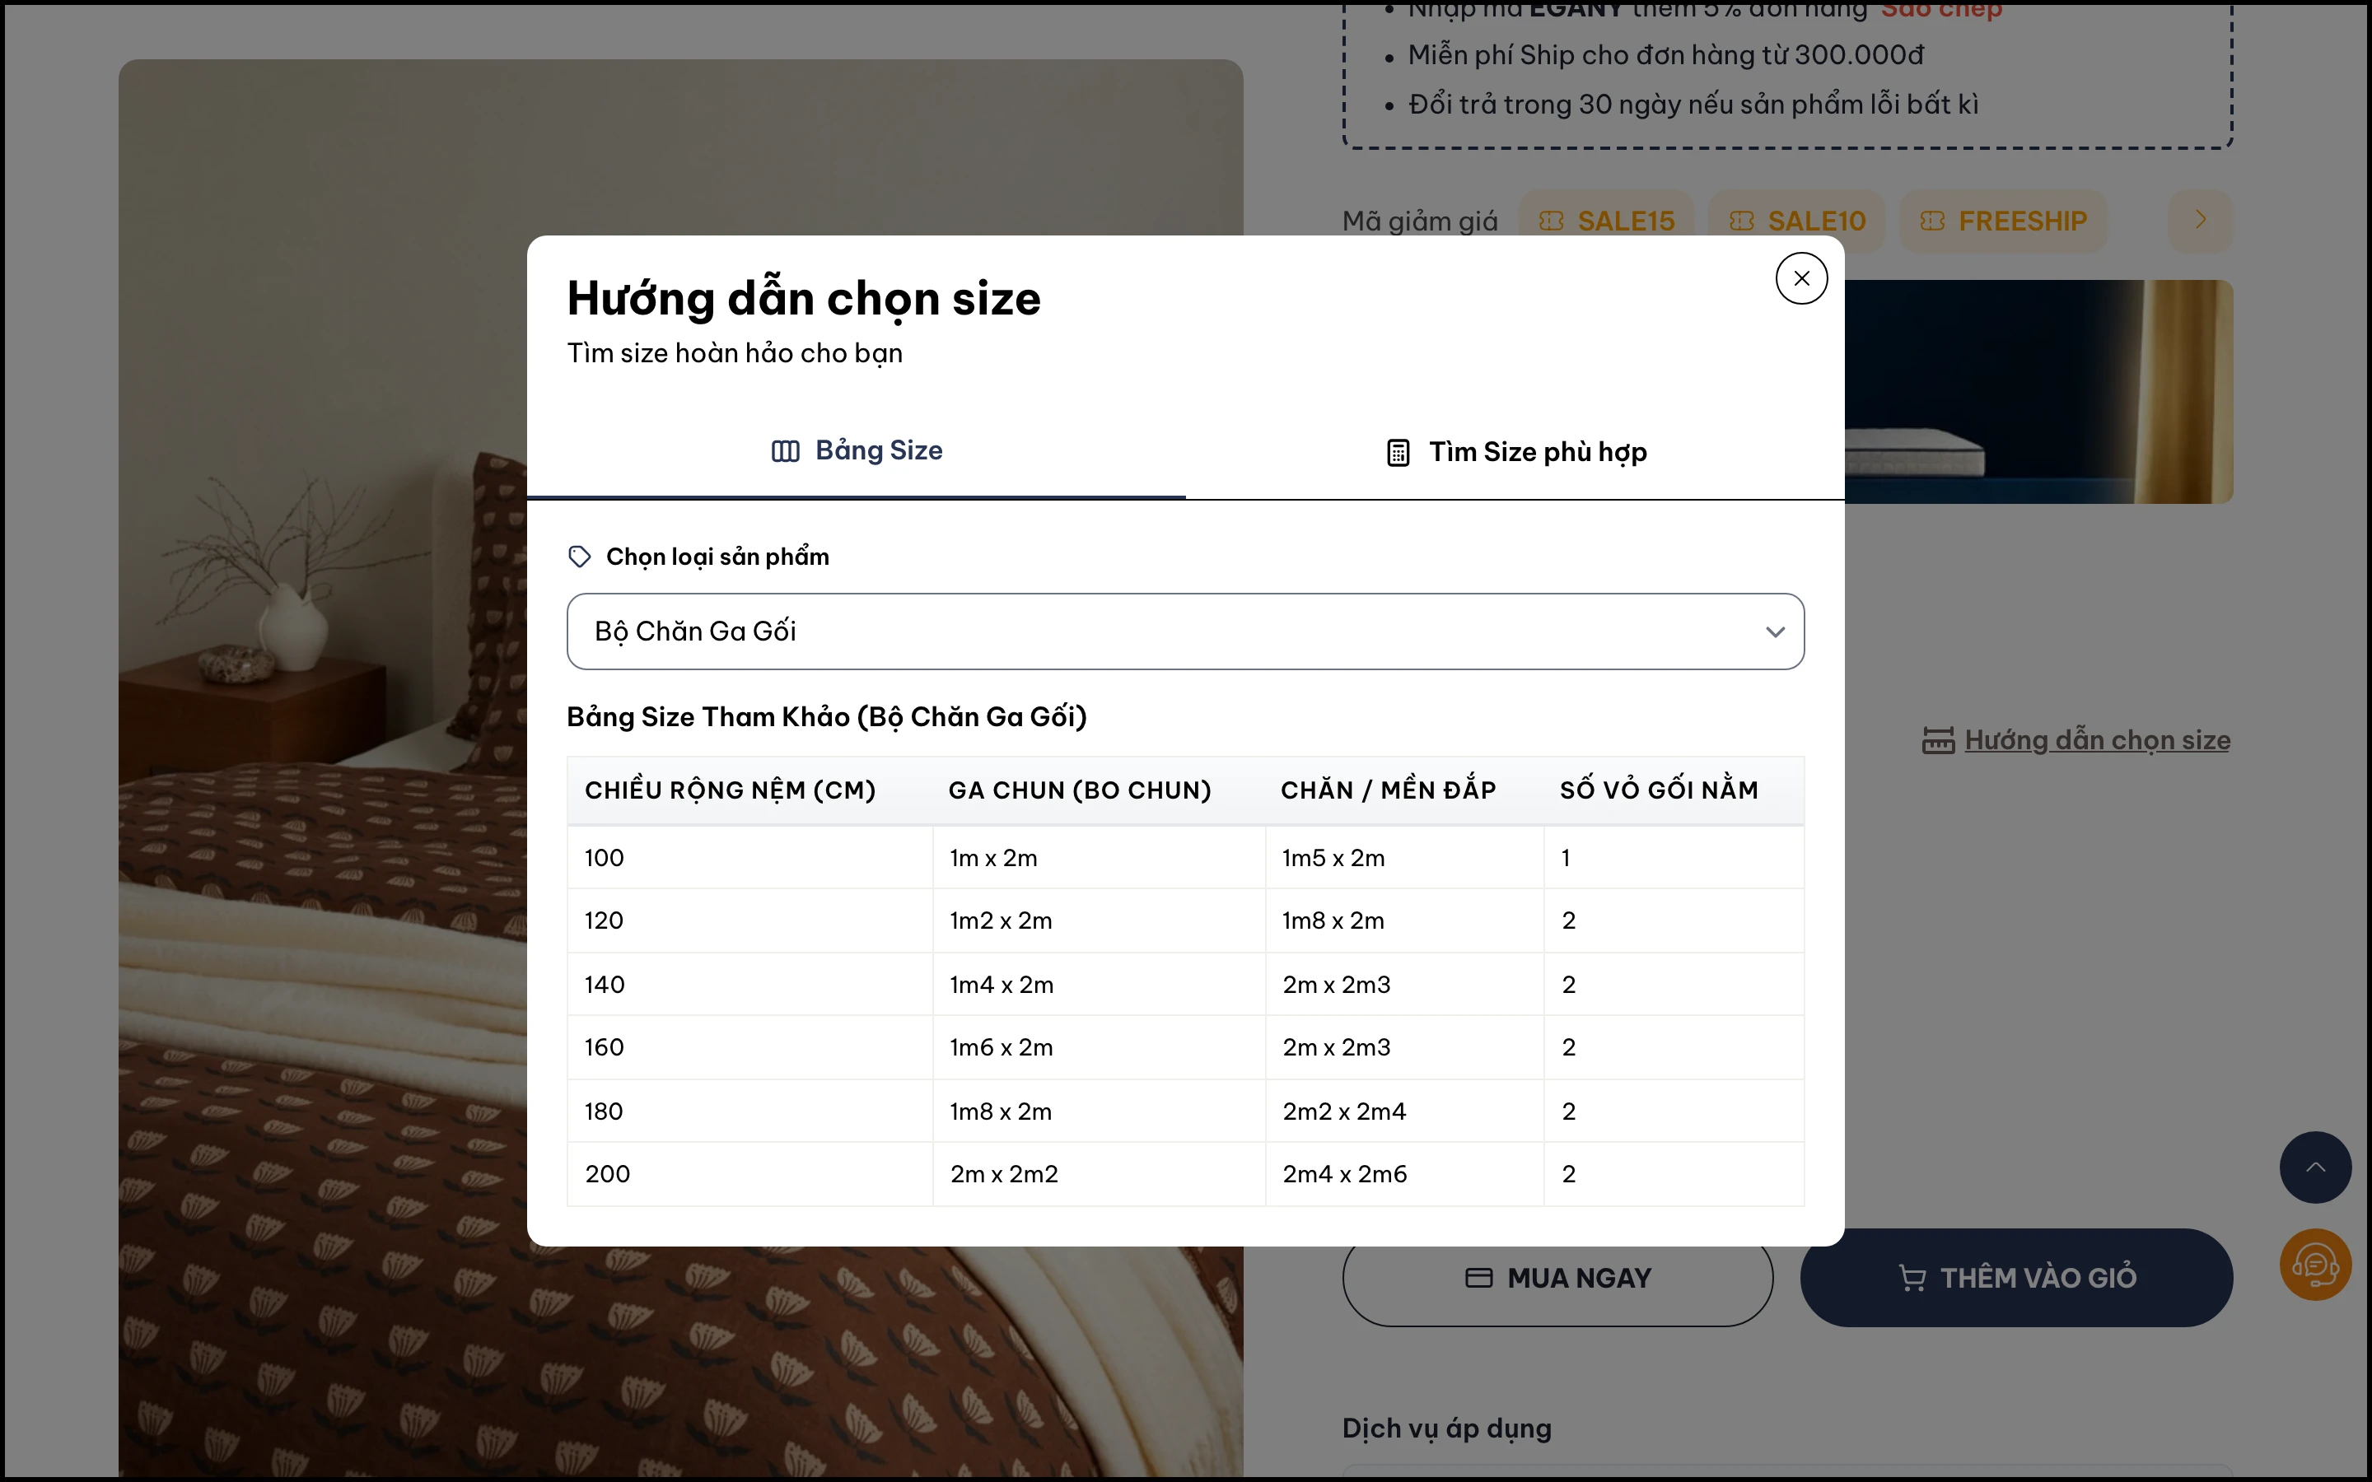This screenshot has height=1482, width=2372.
Task: Close the size guide modal
Action: click(x=1800, y=278)
